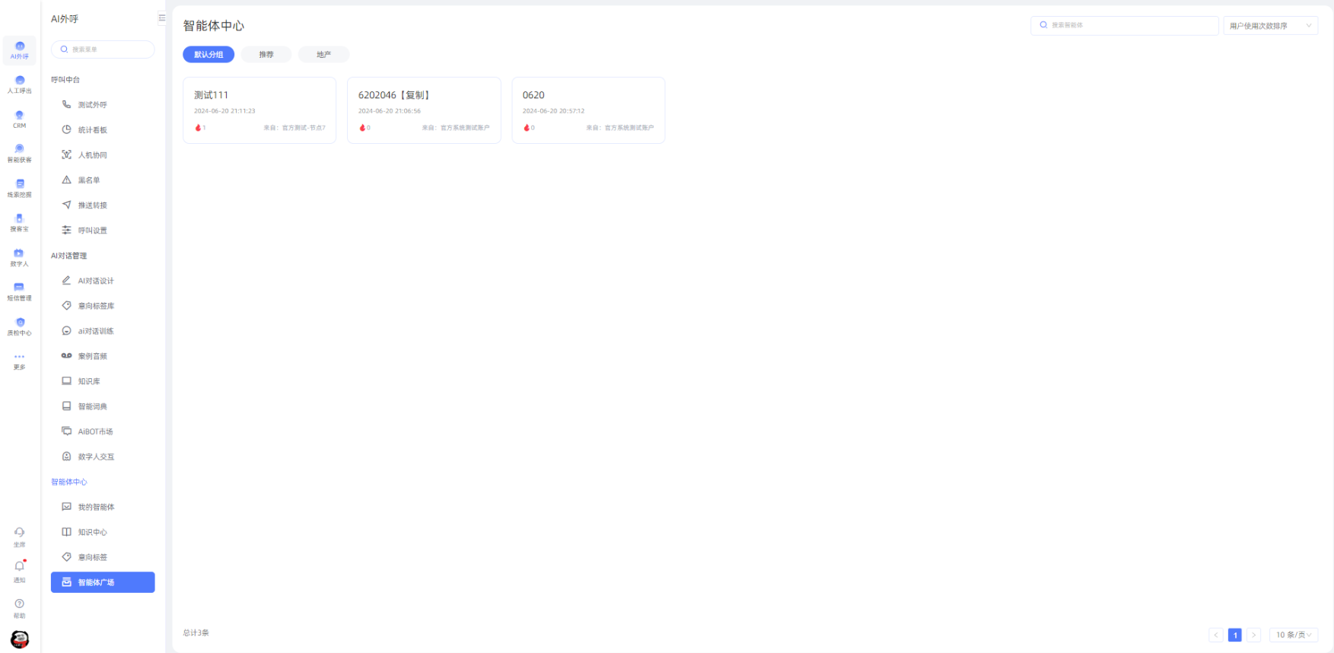Open 质检中心 shield icon
The width and height of the screenshot is (1334, 653).
pos(20,326)
